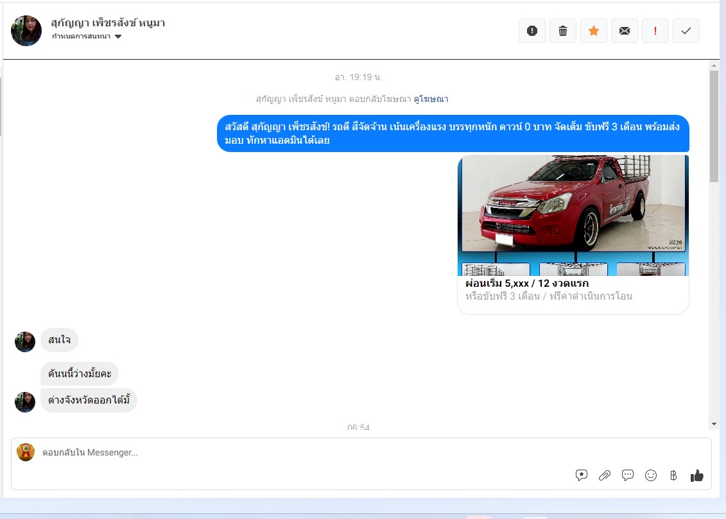Image resolution: width=726 pixels, height=519 pixels.
Task: Click the Baht payment request icon
Action: pos(673,475)
